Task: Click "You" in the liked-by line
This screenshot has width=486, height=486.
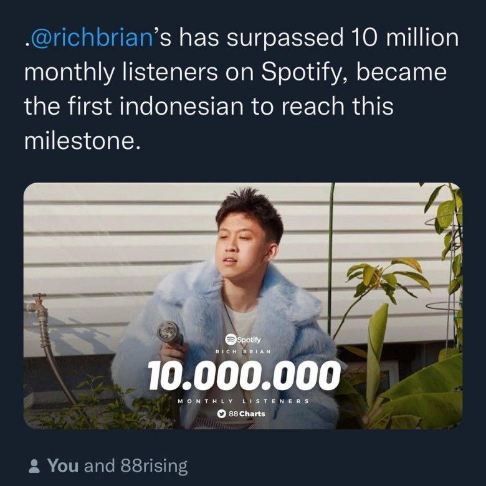Action: pyautogui.click(x=63, y=466)
